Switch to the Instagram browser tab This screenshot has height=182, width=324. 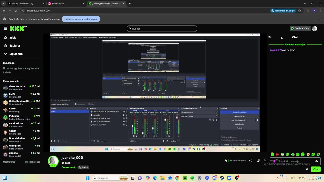tap(66, 4)
